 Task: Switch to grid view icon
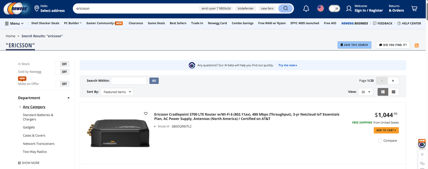tap(393, 92)
